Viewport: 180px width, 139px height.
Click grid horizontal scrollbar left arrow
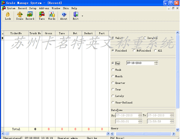(3, 134)
